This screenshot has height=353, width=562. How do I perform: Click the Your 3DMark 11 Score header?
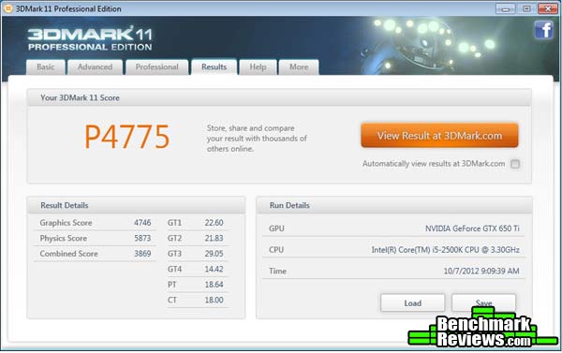click(80, 97)
